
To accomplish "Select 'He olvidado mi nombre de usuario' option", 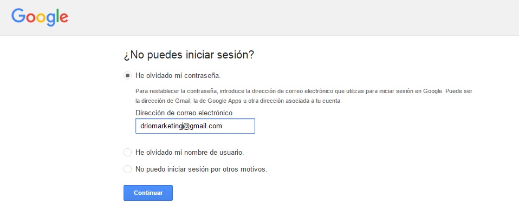I will [127, 153].
